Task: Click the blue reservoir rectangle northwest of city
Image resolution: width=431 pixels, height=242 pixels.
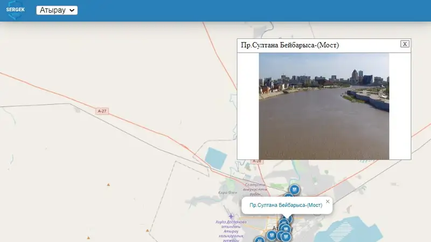Action: pyautogui.click(x=217, y=158)
